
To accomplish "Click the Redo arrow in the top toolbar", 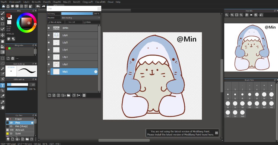I will tap(43, 7).
